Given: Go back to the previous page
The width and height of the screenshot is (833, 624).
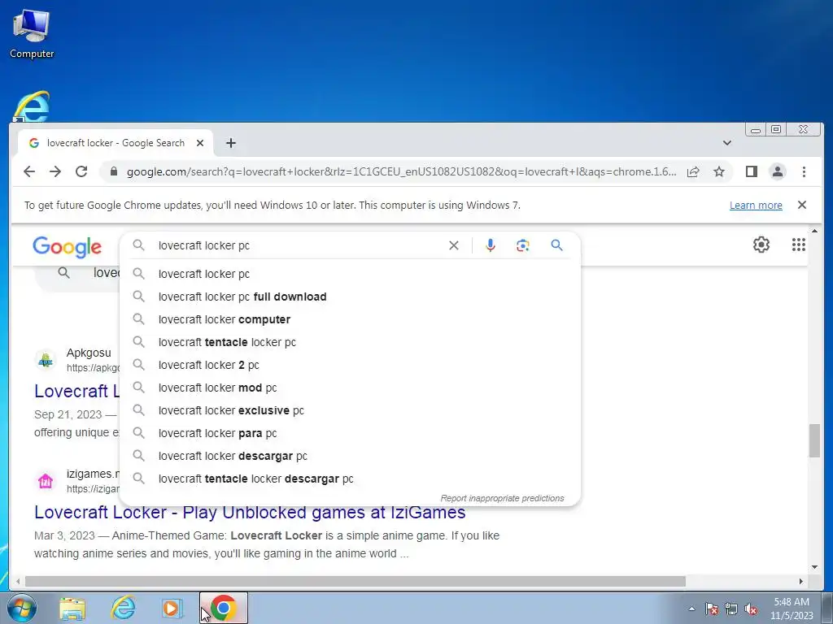Looking at the screenshot, I should [x=29, y=171].
